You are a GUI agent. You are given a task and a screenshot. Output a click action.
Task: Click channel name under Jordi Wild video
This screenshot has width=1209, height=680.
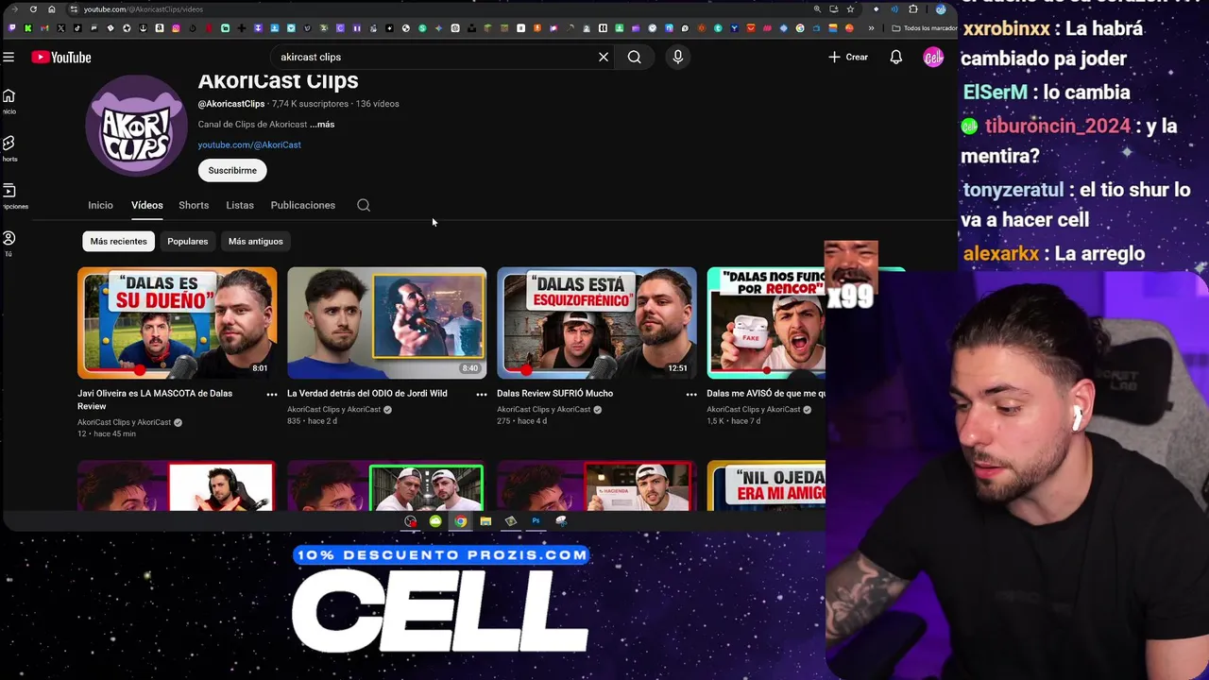333,410
